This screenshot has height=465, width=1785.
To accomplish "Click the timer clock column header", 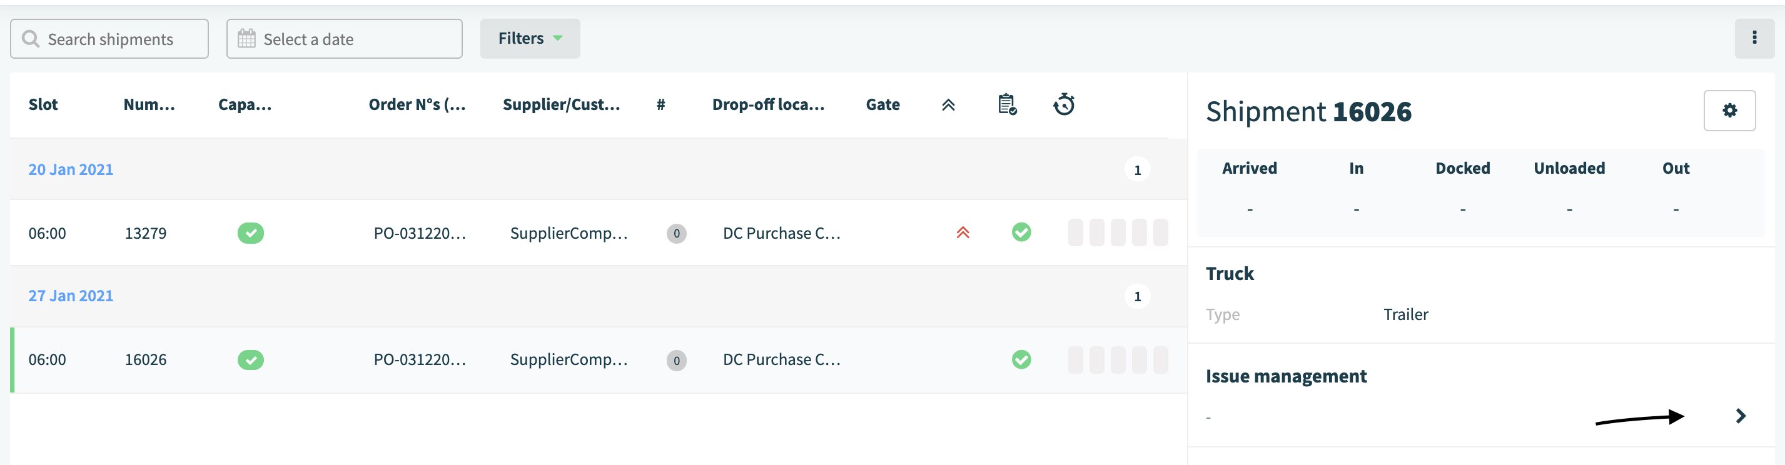I will tap(1064, 104).
